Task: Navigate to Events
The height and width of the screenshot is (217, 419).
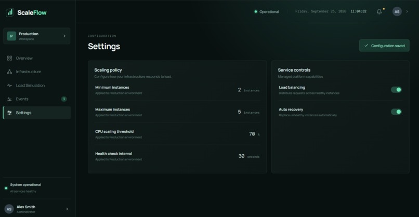Action: tap(37, 99)
